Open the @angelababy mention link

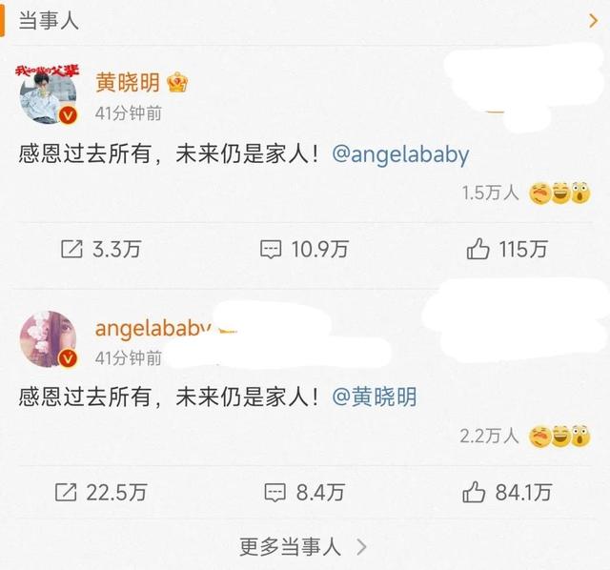tap(400, 154)
